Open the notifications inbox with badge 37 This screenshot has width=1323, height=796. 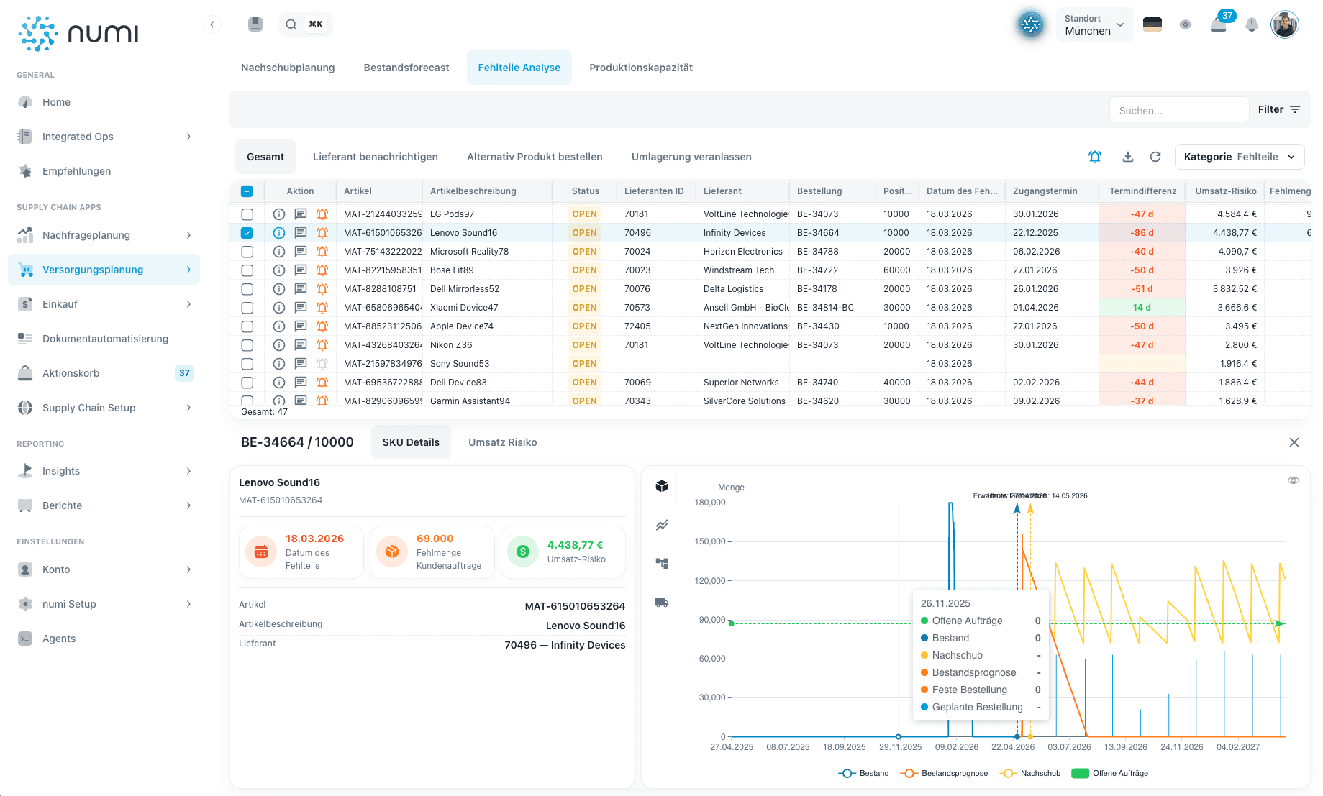tap(1219, 24)
